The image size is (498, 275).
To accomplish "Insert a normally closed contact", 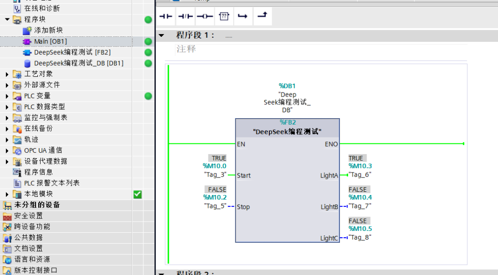I will click(185, 16).
